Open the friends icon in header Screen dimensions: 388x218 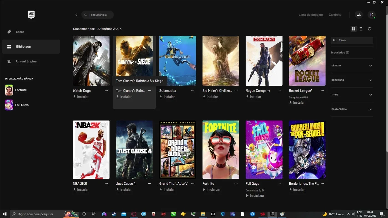point(359,15)
